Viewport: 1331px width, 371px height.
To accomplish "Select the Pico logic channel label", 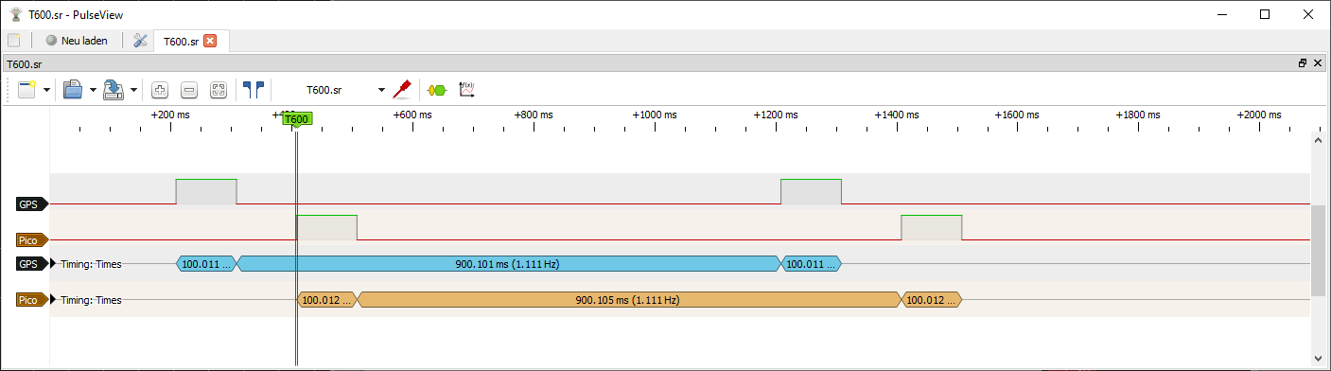I will point(32,240).
